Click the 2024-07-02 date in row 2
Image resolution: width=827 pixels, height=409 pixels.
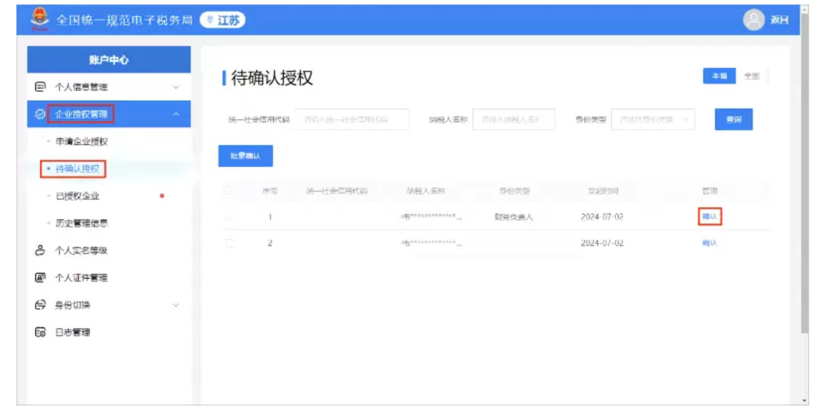tap(602, 243)
